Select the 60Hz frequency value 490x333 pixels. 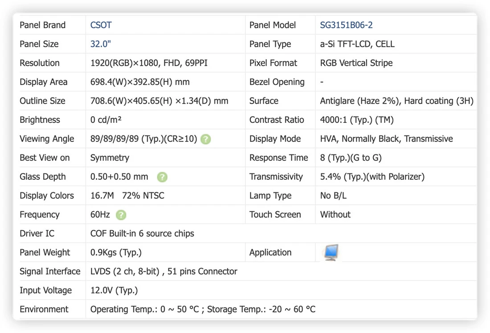(x=100, y=215)
